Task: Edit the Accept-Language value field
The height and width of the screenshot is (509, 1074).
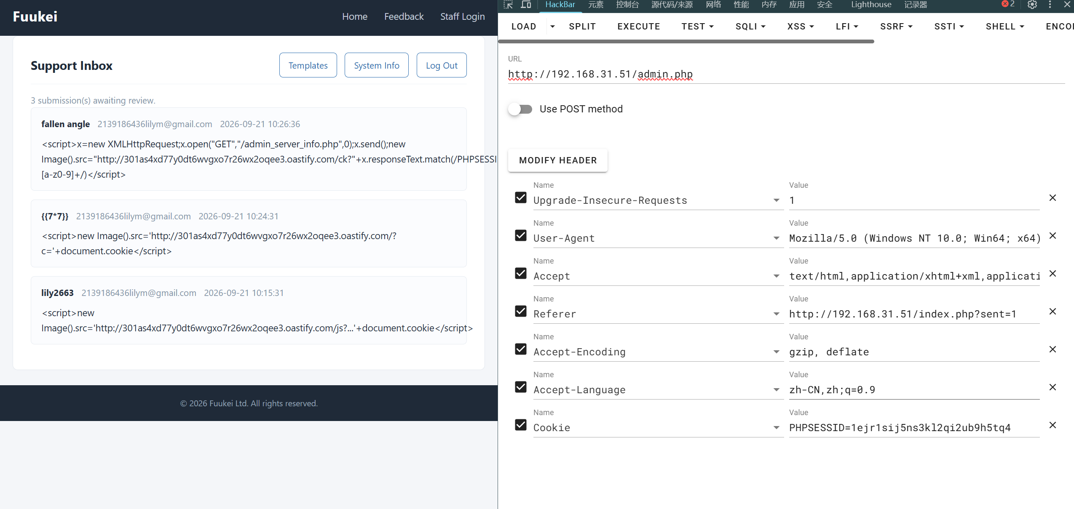Action: 914,390
